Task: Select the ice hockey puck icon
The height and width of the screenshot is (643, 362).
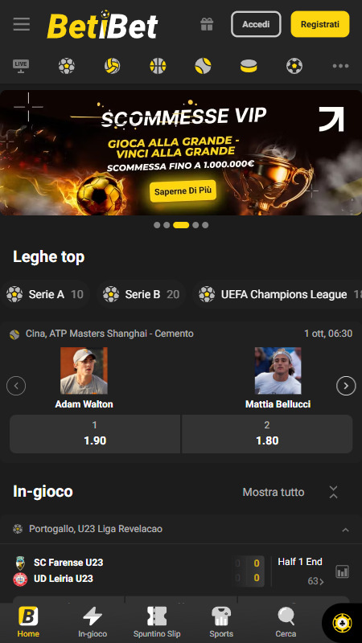Action: (249, 66)
